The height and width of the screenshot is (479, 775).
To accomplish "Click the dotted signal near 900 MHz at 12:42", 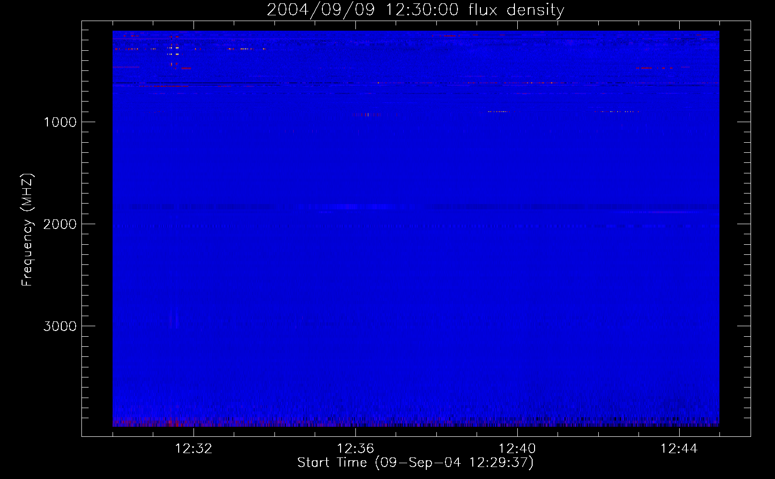I will 615,112.
